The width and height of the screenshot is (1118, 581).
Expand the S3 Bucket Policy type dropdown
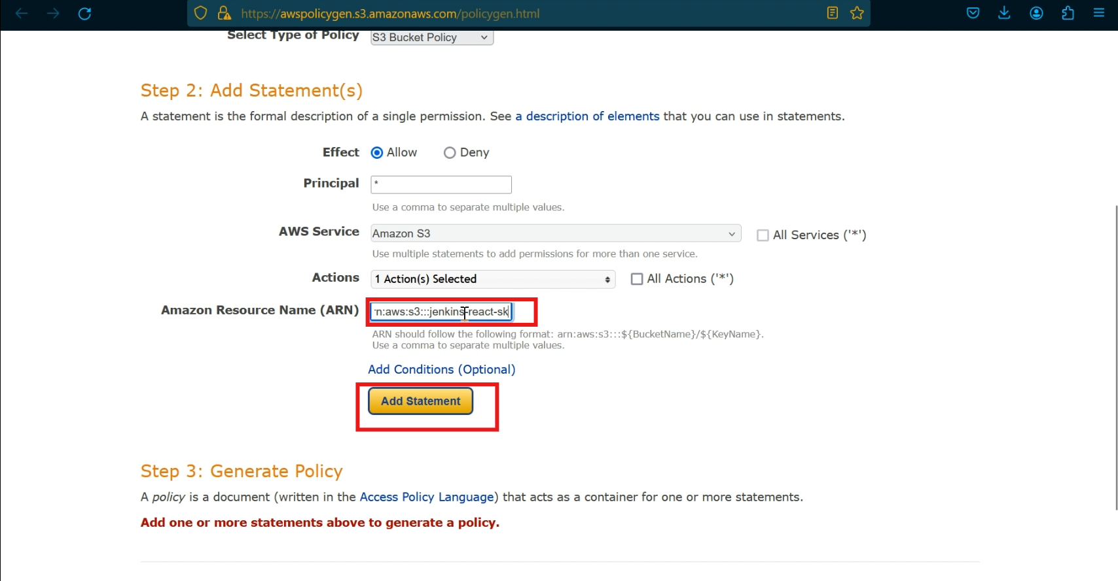pyautogui.click(x=432, y=37)
